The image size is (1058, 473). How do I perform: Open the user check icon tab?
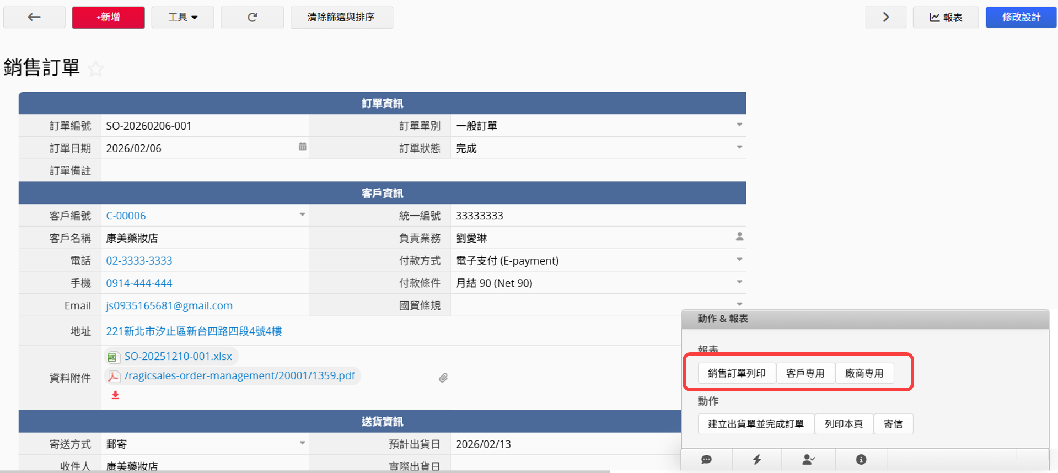809,459
